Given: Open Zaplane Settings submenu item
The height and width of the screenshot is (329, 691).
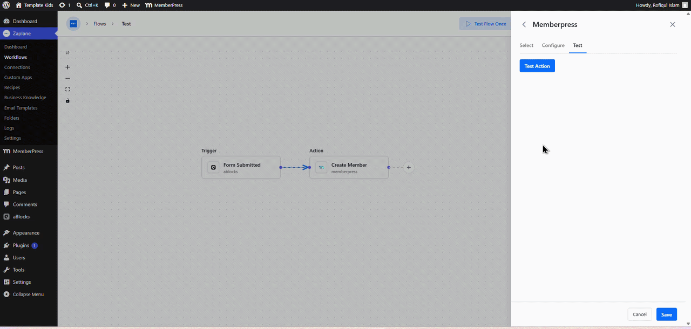Looking at the screenshot, I should click(12, 138).
